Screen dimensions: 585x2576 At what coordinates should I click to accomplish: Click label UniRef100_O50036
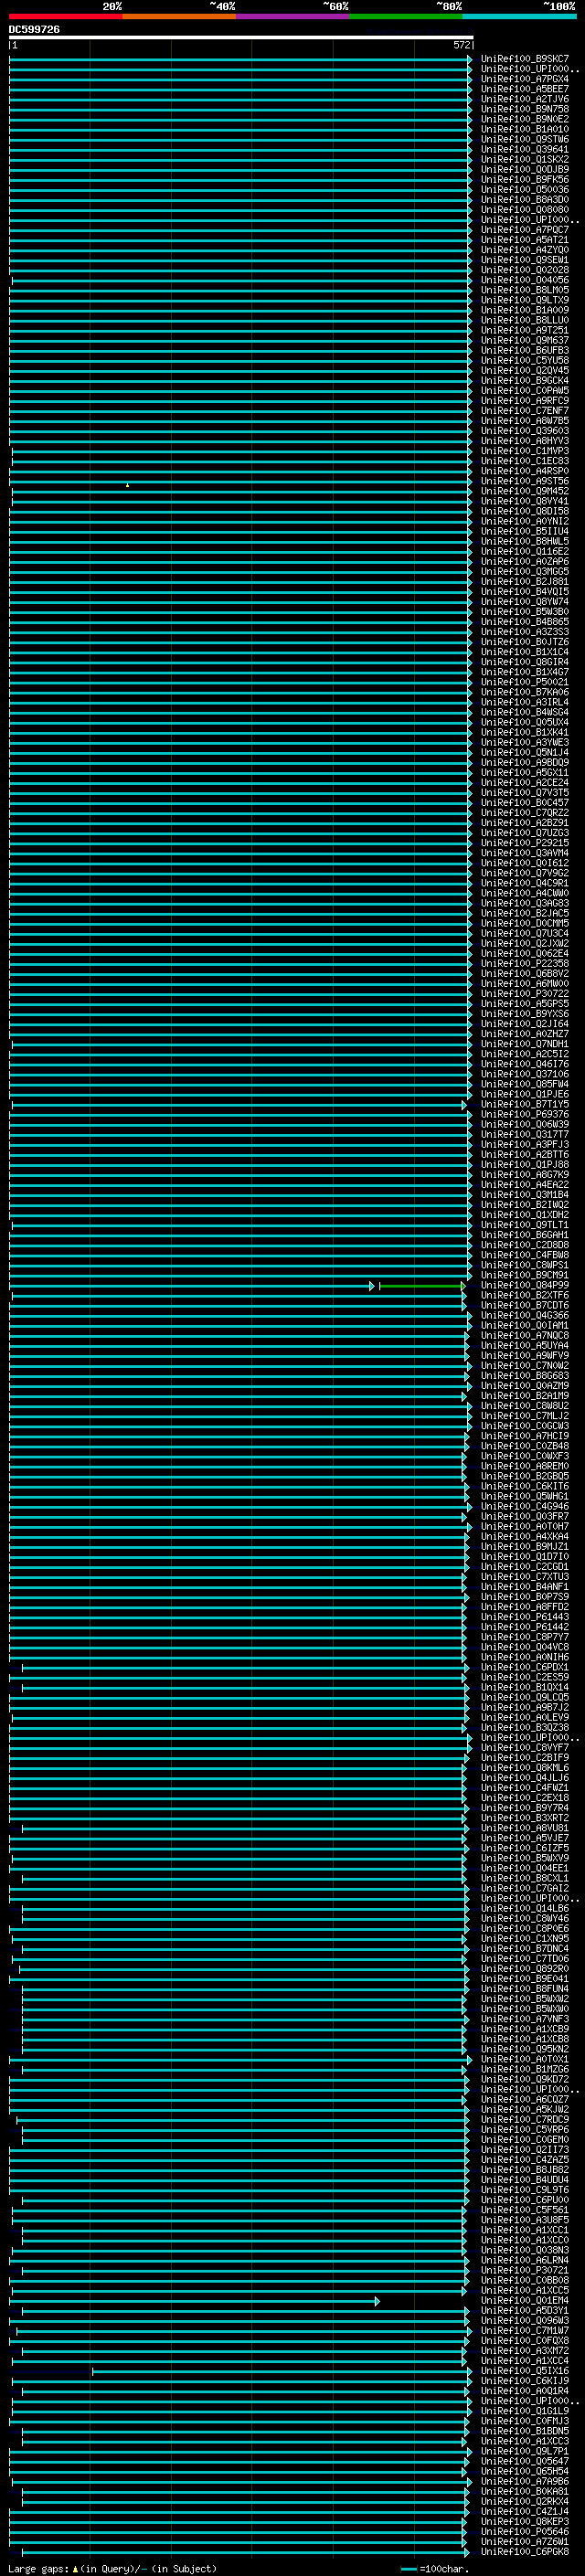pyautogui.click(x=524, y=189)
